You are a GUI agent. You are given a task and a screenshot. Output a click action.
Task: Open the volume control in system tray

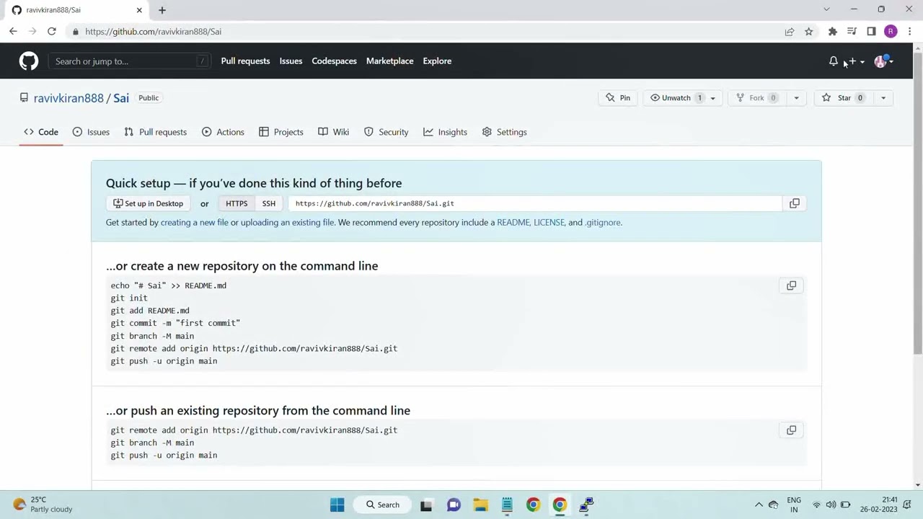coord(831,505)
